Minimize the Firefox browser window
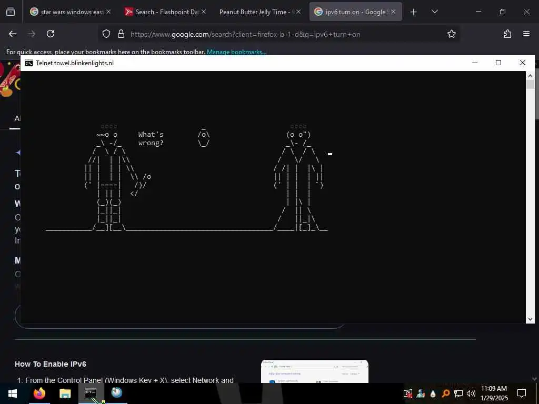This screenshot has width=539, height=404. [478, 12]
